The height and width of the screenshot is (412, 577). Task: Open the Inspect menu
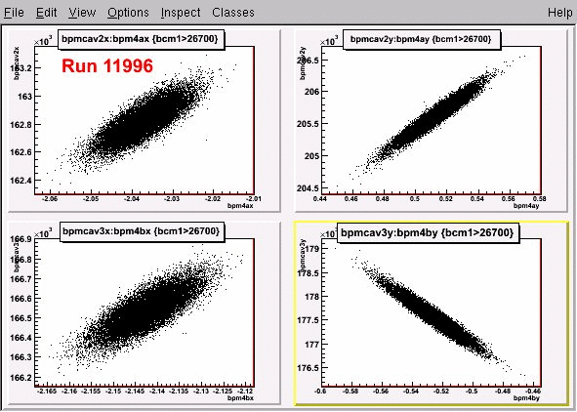pos(181,13)
